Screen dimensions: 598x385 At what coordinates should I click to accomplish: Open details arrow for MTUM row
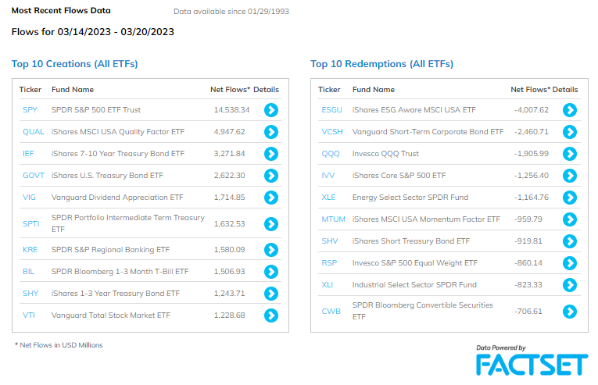[x=570, y=219]
